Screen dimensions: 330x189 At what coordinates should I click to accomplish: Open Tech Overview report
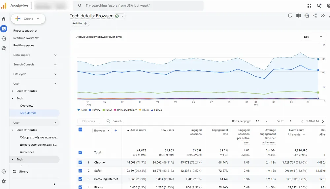point(26,105)
